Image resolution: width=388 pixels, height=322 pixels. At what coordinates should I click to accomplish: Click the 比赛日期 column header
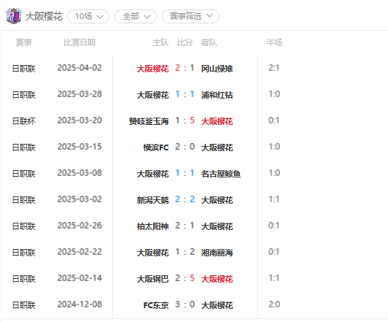click(x=79, y=42)
